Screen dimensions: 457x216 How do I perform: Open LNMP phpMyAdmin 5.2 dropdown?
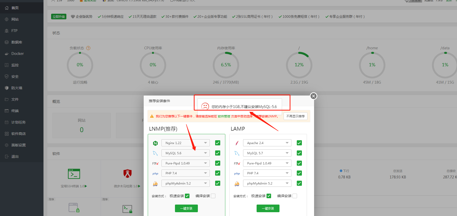click(x=186, y=183)
